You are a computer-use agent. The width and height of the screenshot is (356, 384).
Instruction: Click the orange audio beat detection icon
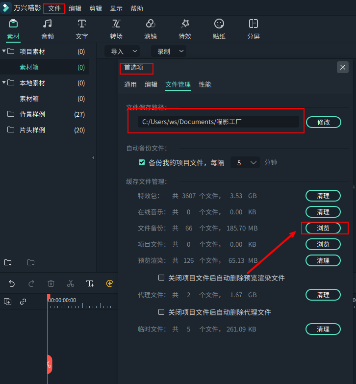(110, 283)
